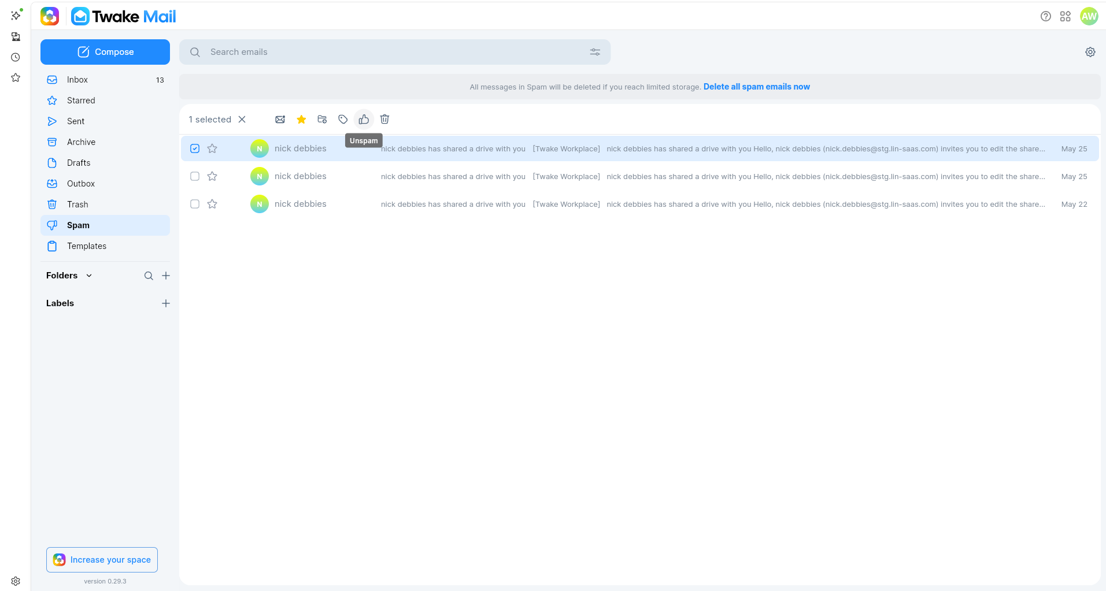Click the Inbox unread count 13
The image size is (1106, 591).
(x=160, y=80)
